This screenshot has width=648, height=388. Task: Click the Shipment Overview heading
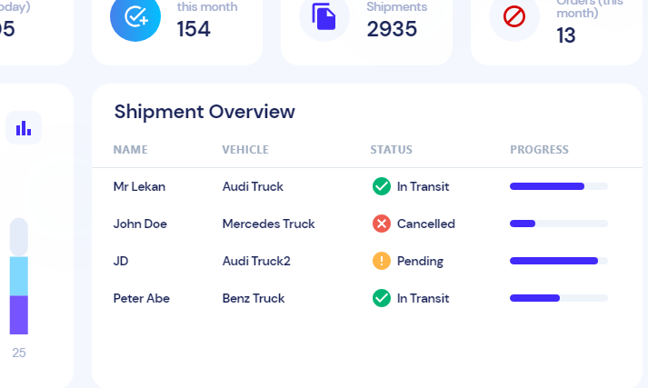(x=204, y=112)
